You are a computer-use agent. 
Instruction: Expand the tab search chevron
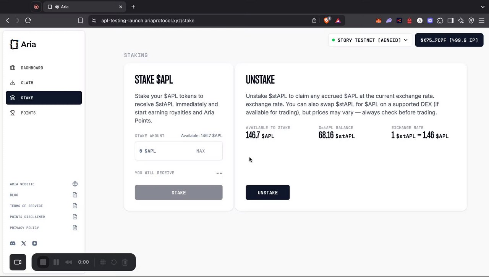tap(483, 7)
